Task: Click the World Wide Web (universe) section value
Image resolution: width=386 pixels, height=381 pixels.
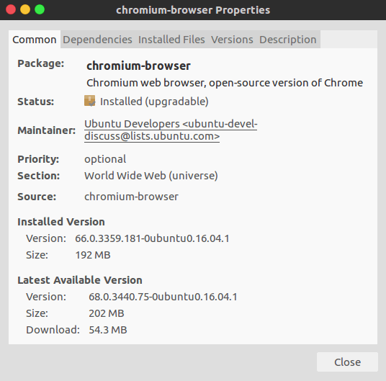Action: (151, 176)
